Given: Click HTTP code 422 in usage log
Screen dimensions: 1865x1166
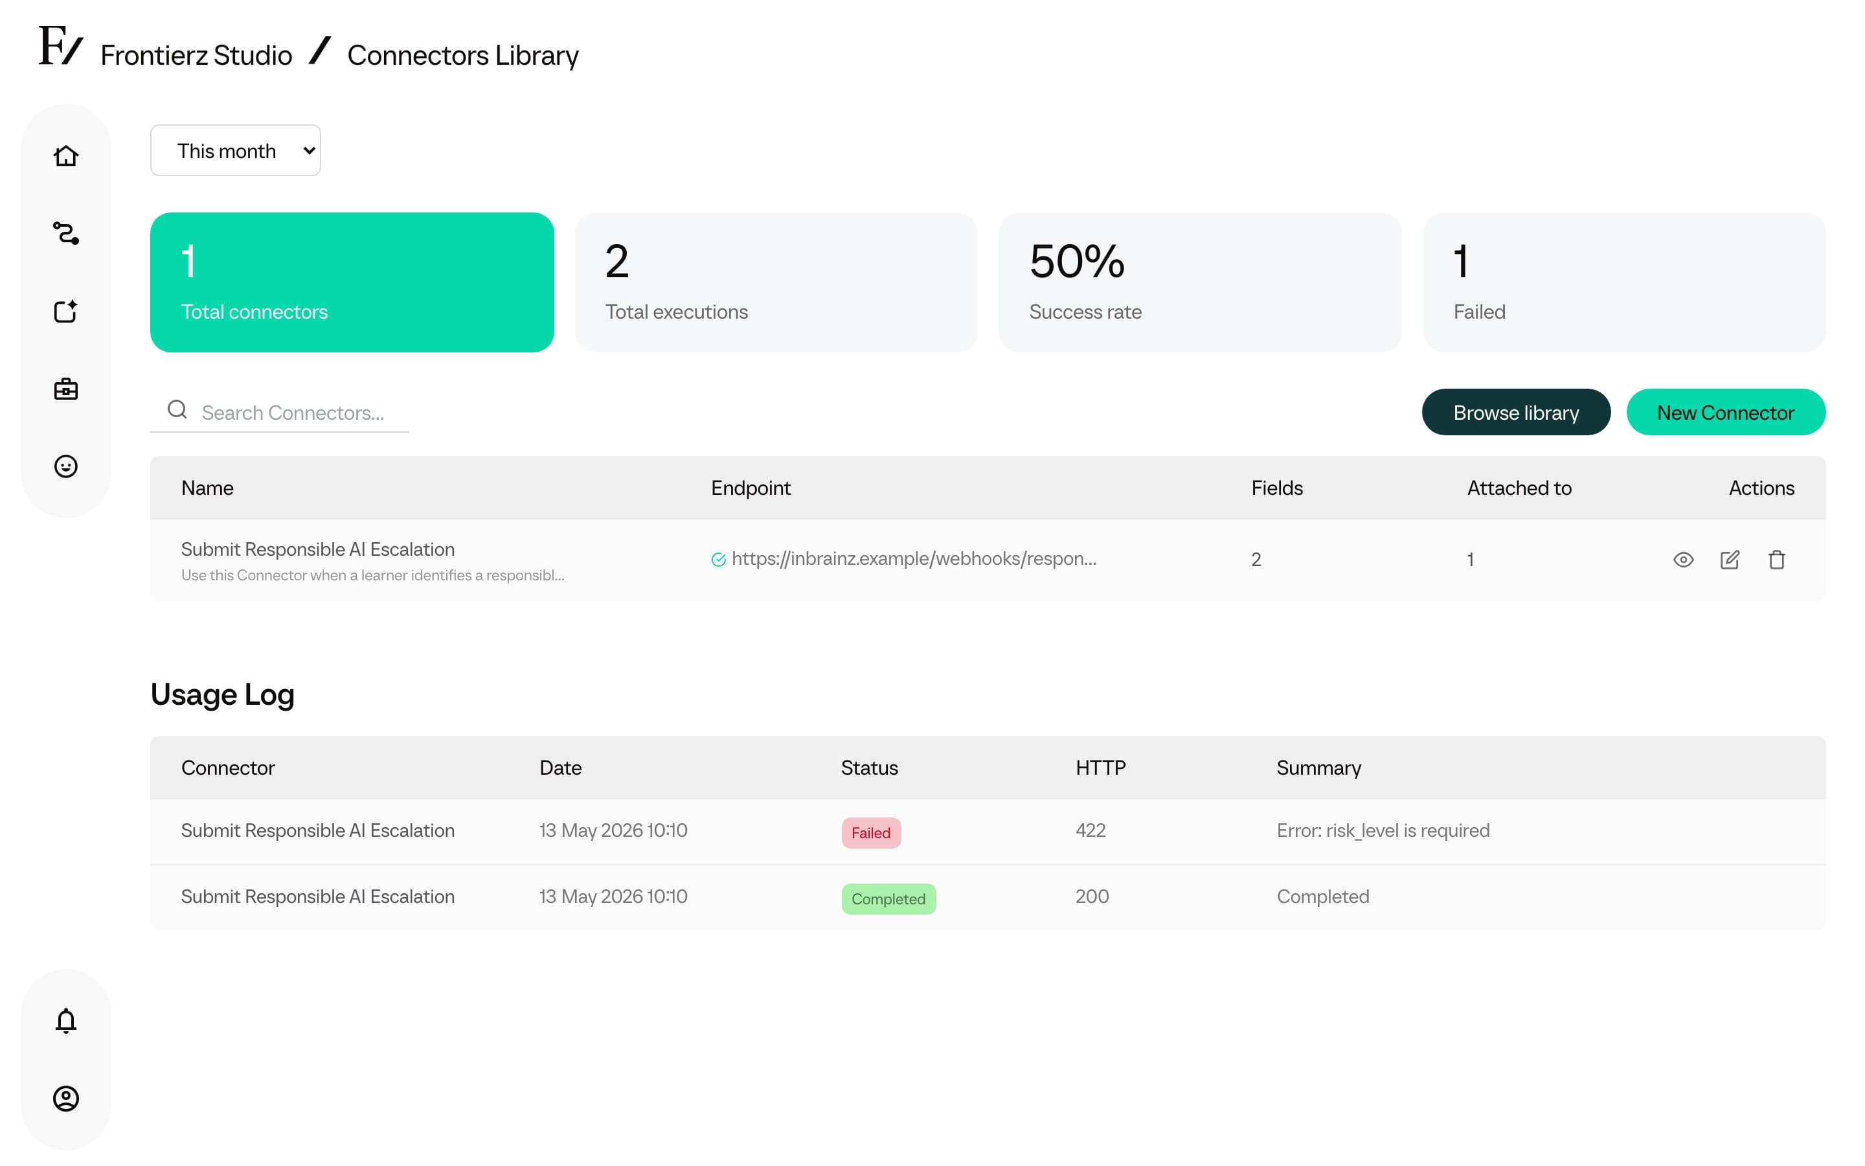Looking at the screenshot, I should [1090, 830].
